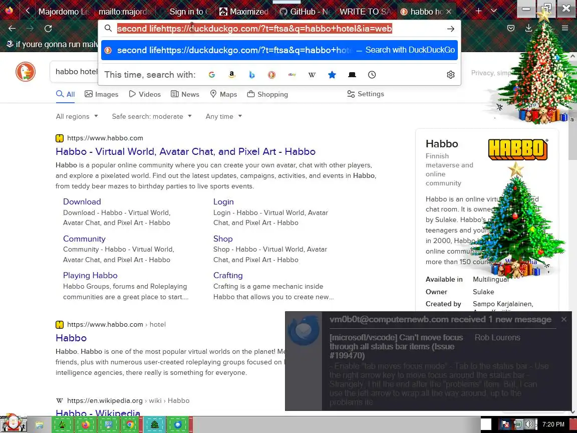The width and height of the screenshot is (577, 433).
Task: Search this time with Wikipedia icon
Action: pyautogui.click(x=312, y=75)
